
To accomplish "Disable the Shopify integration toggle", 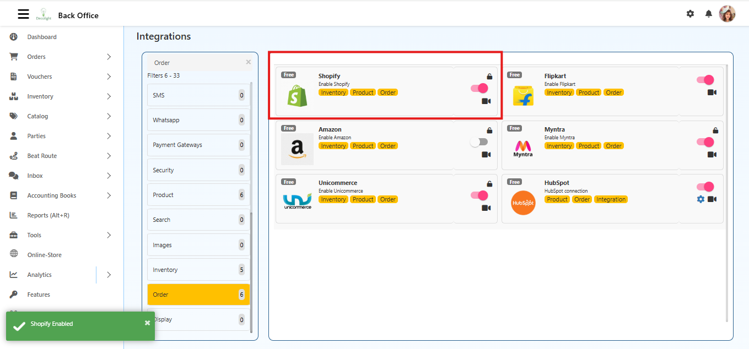I will coord(479,88).
